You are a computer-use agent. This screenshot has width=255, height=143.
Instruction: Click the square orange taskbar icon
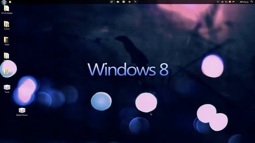(124, 2)
